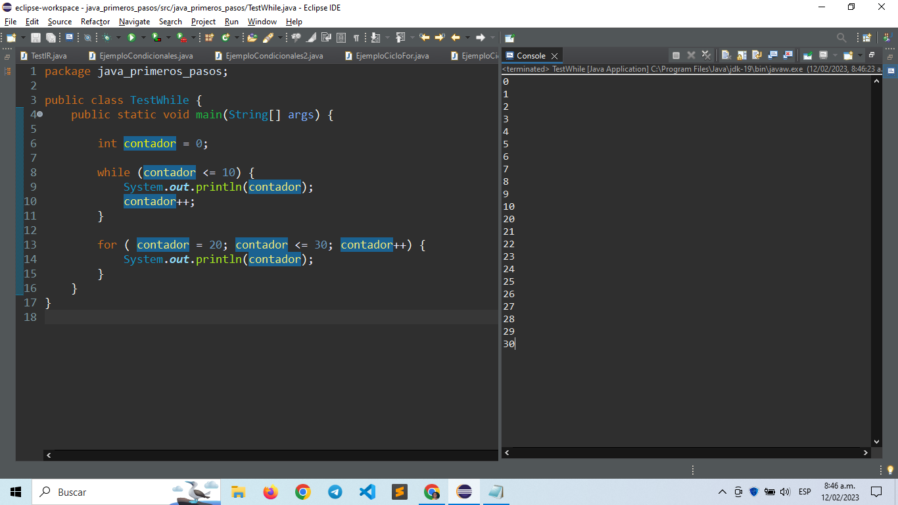Close the Console view tab
The image size is (898, 505).
554,56
